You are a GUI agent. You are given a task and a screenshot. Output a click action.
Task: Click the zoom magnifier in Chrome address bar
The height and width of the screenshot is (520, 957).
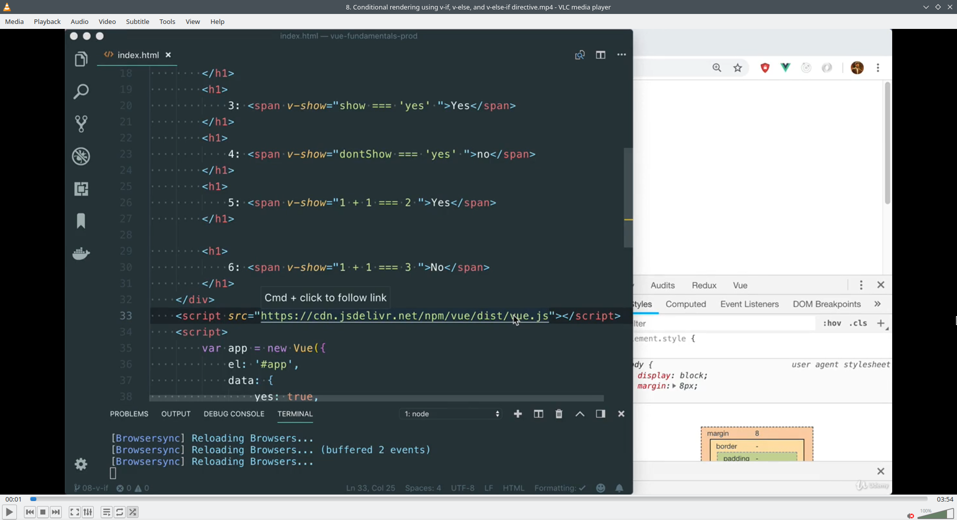[x=717, y=68]
